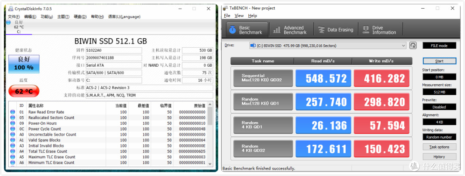Click status orb for Uncorrectable Sector Count
This screenshot has width=465, height=176.
click(x=13, y=135)
